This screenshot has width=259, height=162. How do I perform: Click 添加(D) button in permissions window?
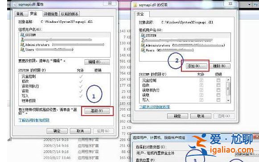pyautogui.click(x=197, y=66)
